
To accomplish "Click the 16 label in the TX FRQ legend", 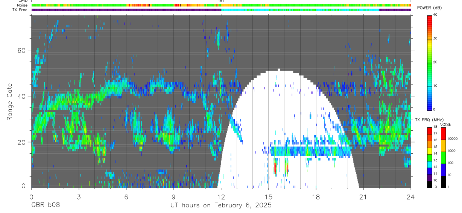I will [x=436, y=140].
